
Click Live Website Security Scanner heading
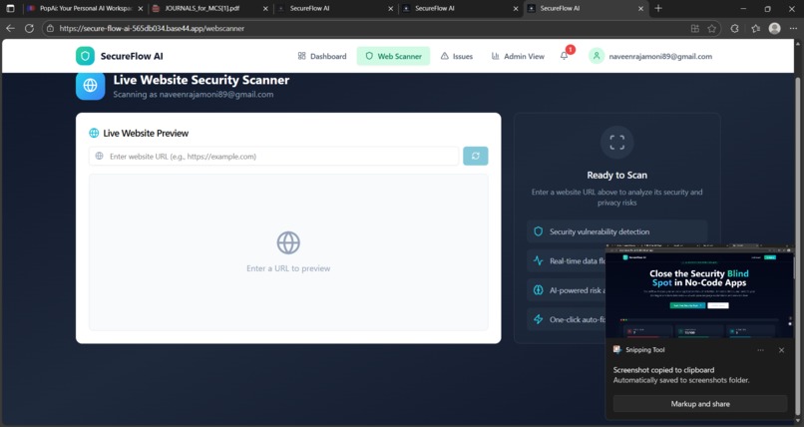[201, 80]
